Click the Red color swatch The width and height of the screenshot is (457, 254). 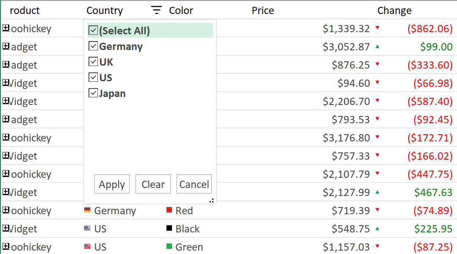(x=169, y=210)
